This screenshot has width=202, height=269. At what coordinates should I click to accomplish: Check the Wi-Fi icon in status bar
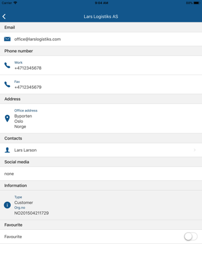click(x=15, y=3)
